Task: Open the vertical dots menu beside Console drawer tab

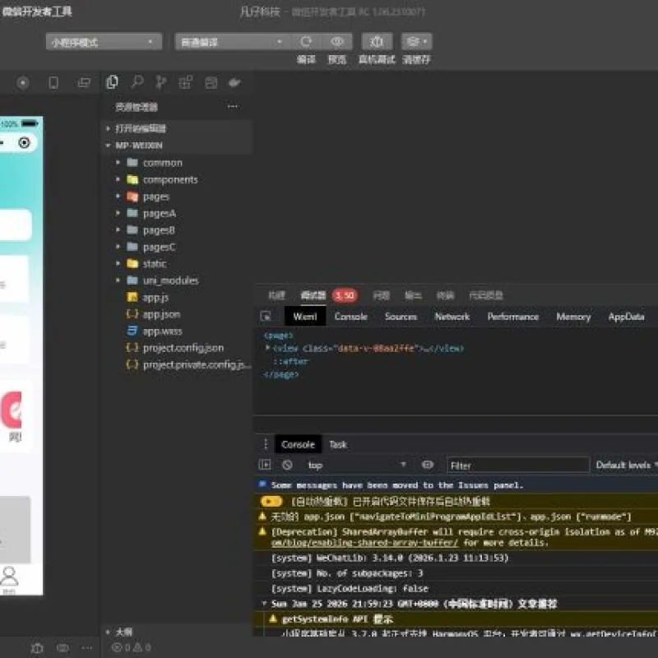Action: click(265, 444)
